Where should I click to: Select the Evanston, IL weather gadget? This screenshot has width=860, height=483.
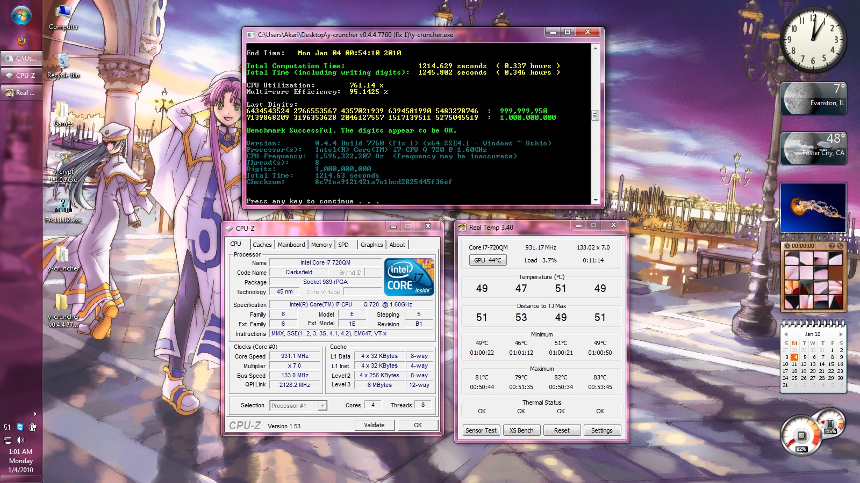click(x=813, y=98)
